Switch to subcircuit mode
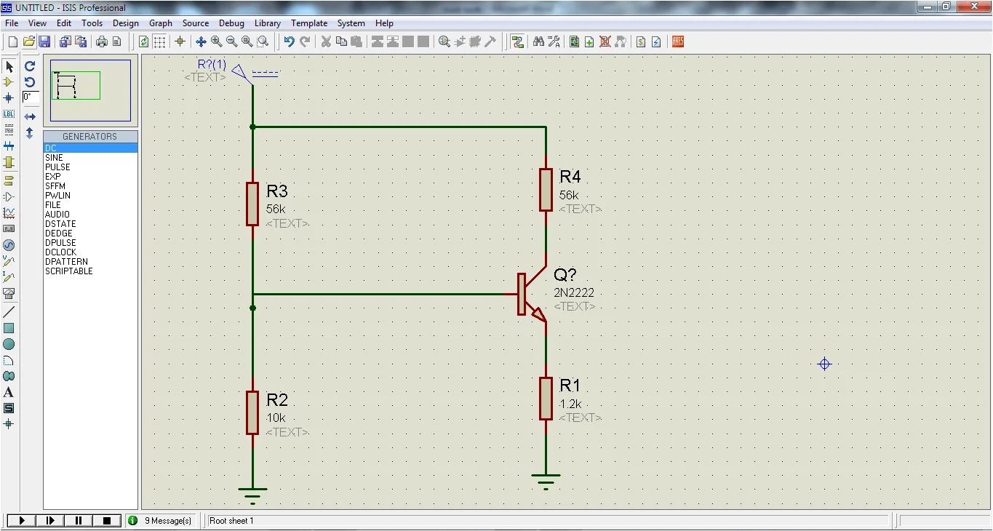The height and width of the screenshot is (531, 993). [9, 162]
